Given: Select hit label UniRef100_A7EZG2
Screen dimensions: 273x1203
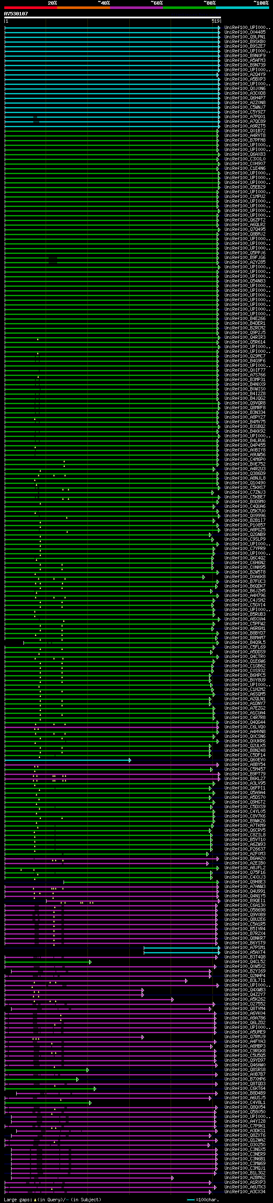Looking at the screenshot, I should (245, 708).
